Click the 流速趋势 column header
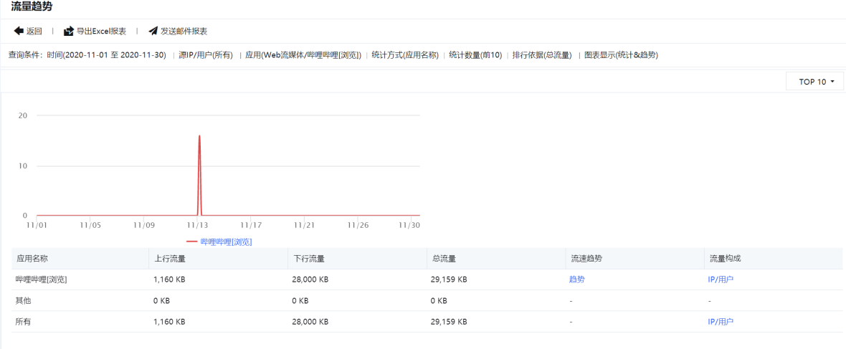The height and width of the screenshot is (349, 846). click(586, 258)
